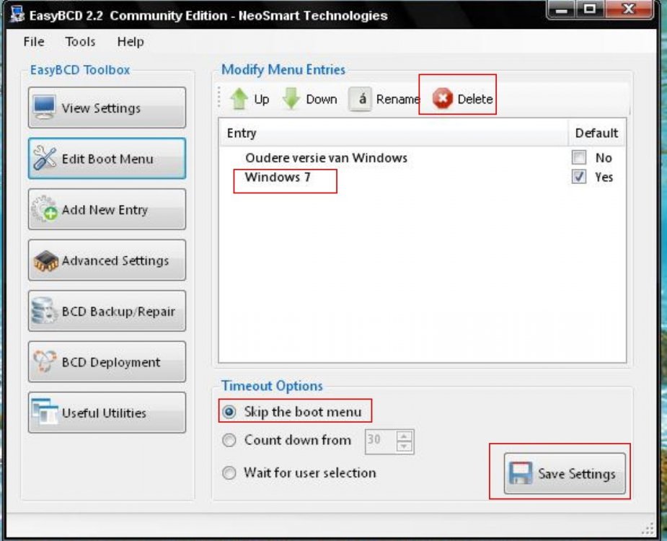Uncheck the default box for Windows 7
Viewport: 667px width, 541px height.
578,177
